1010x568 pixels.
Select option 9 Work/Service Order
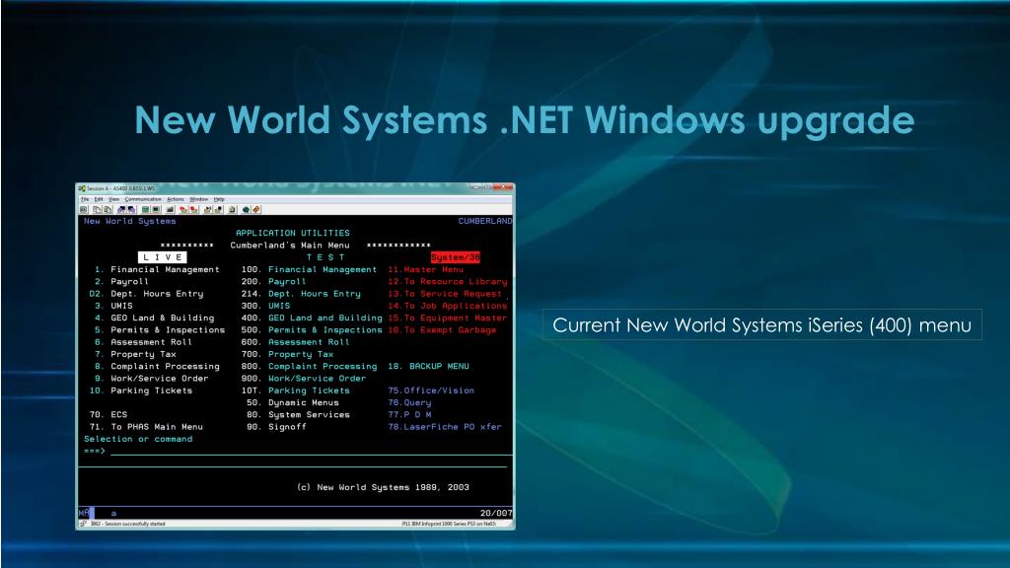pyautogui.click(x=151, y=378)
